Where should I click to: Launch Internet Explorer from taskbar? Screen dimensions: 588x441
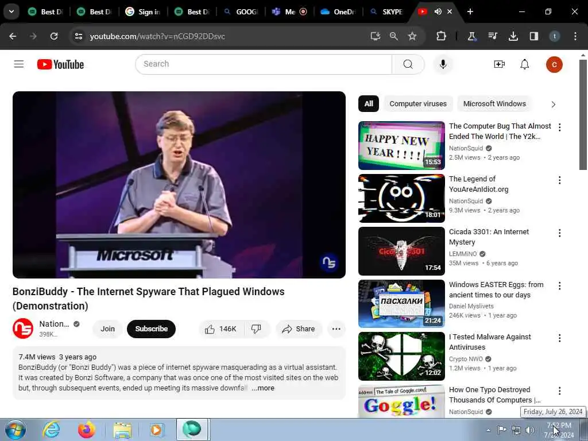click(51, 430)
